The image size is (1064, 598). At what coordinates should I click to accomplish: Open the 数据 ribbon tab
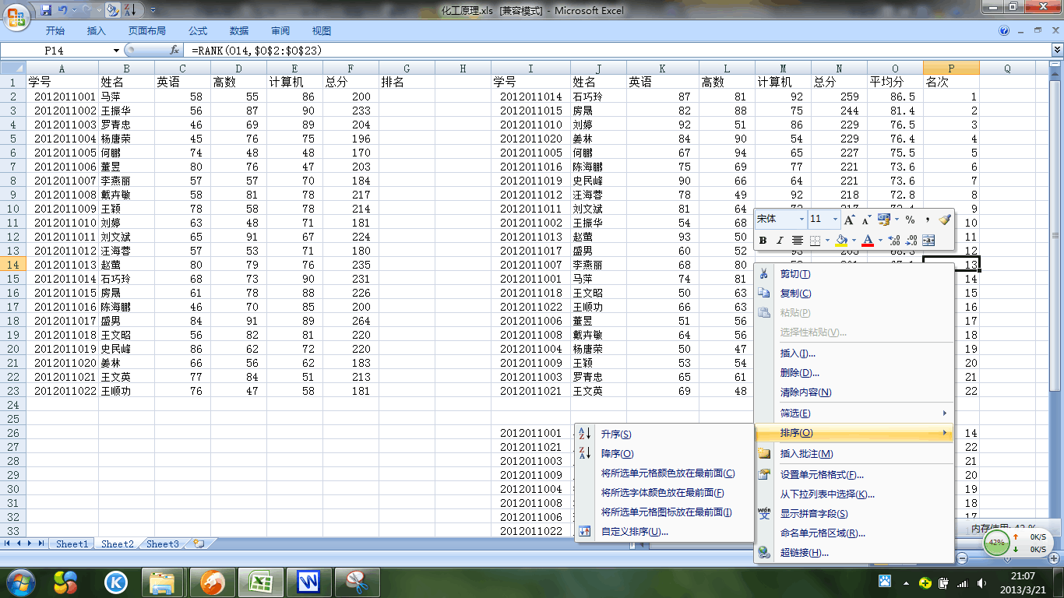point(239,31)
